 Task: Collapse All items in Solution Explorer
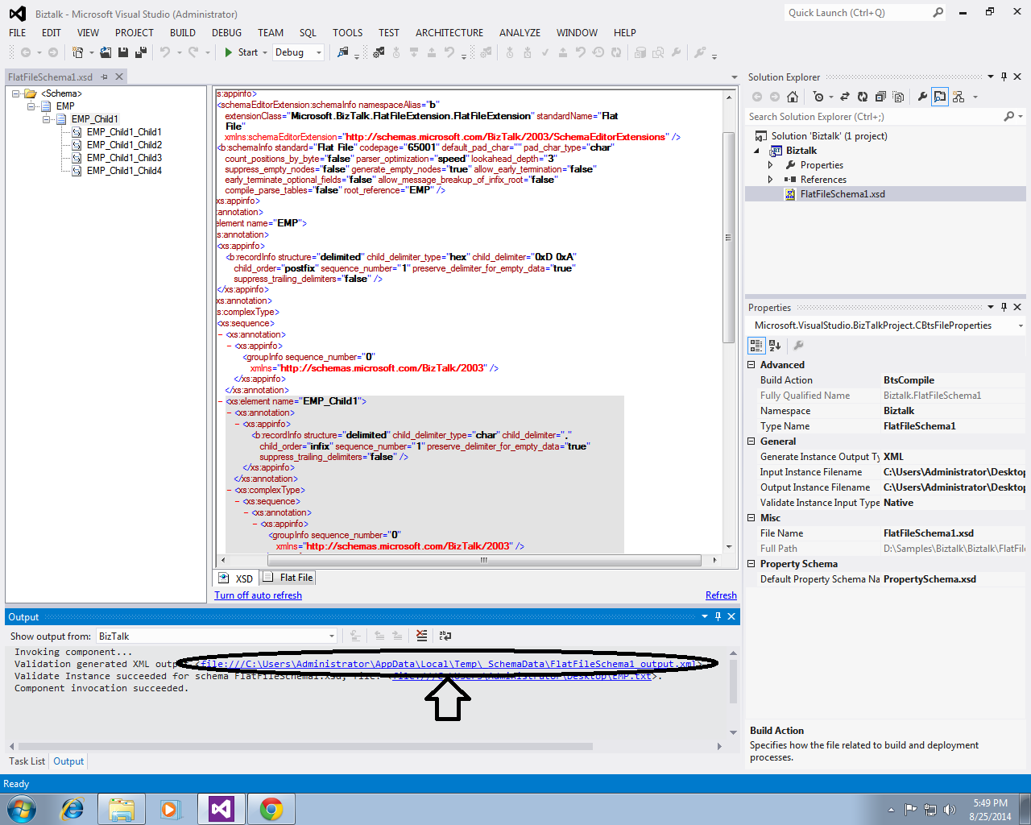880,97
